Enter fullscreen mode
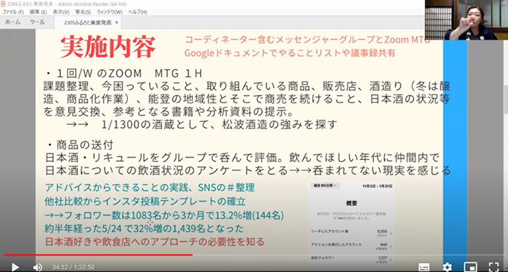The height and width of the screenshot is (272, 508). click(494, 267)
